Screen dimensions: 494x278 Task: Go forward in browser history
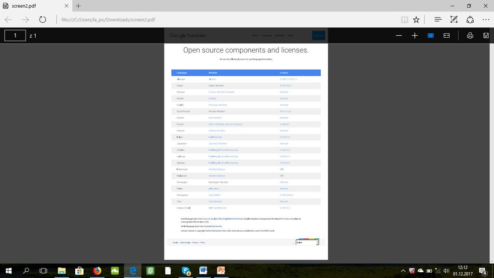click(x=25, y=19)
